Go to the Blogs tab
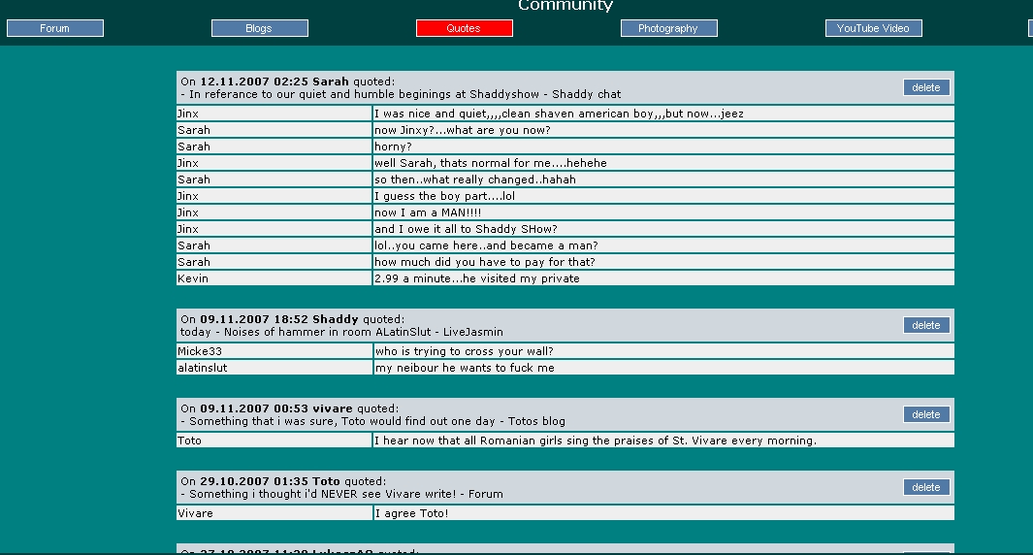Image resolution: width=1033 pixels, height=555 pixels. click(260, 28)
